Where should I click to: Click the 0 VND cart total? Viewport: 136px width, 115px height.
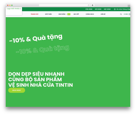pos(126,14)
